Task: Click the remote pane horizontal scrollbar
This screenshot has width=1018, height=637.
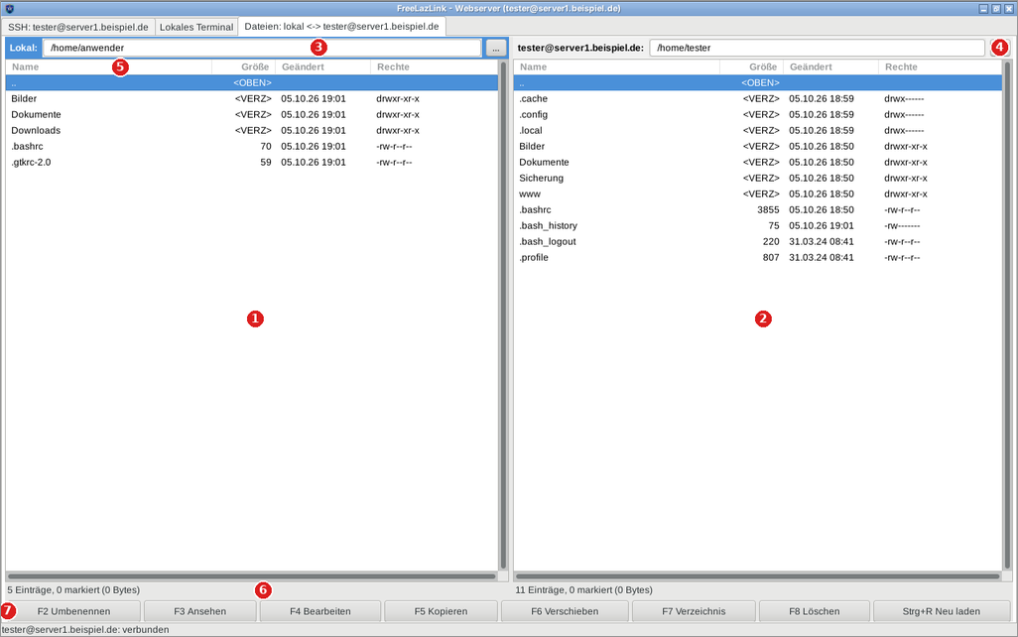Action: [x=758, y=575]
